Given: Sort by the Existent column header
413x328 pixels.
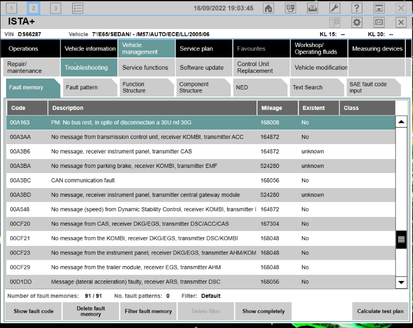Looking at the screenshot, I should (x=319, y=108).
